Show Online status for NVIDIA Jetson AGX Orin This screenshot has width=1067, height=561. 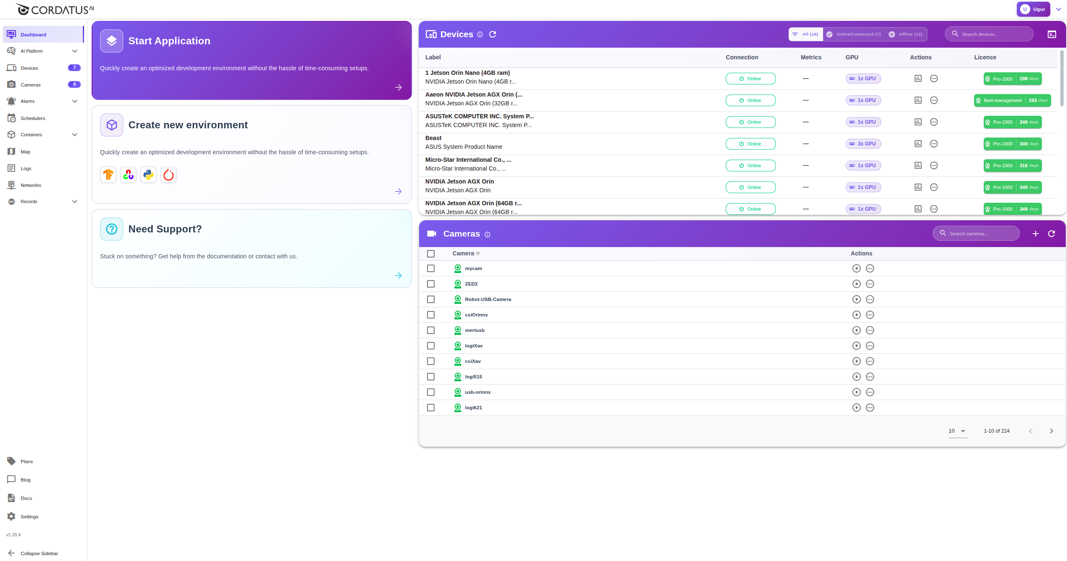coord(750,187)
